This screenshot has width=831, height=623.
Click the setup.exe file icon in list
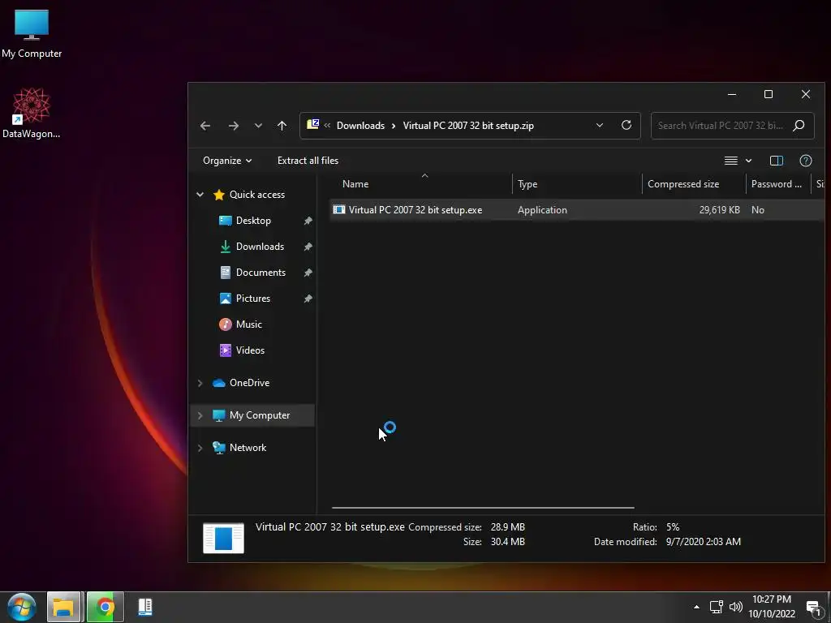click(339, 210)
